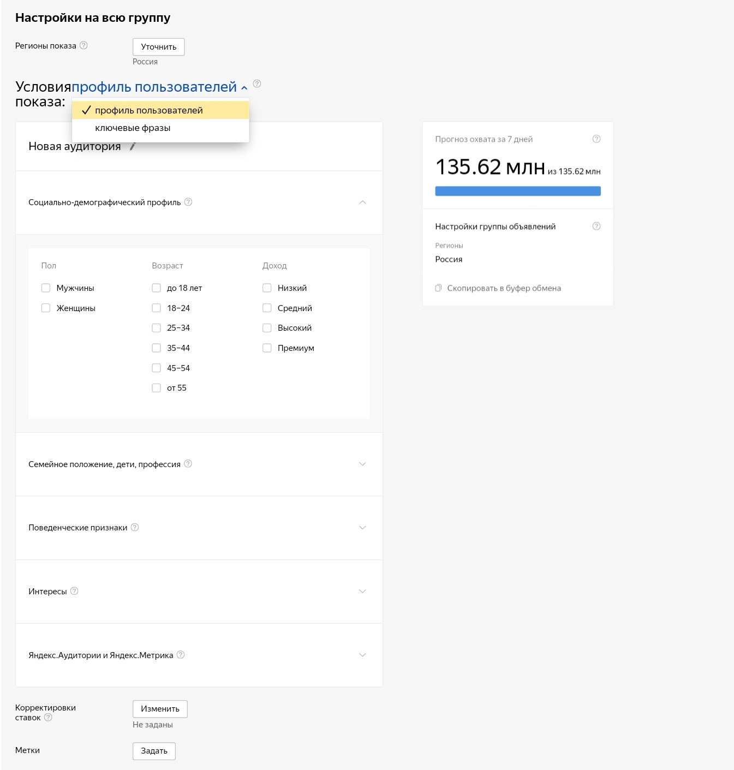This screenshot has width=734, height=770.
Task: Tick the до 18 лет age checkbox
Action: [156, 288]
